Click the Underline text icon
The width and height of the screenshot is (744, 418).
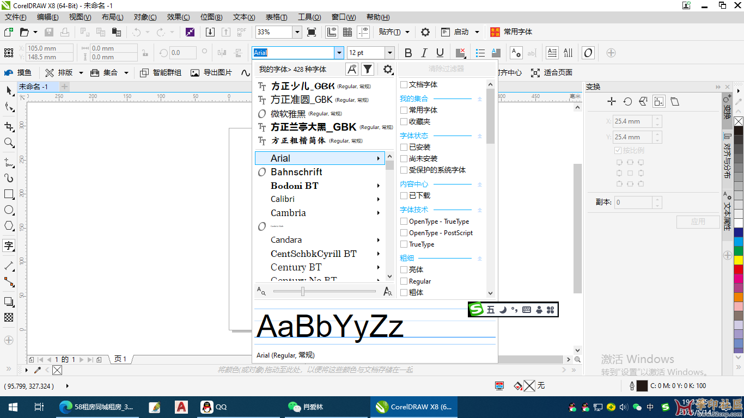click(x=440, y=53)
